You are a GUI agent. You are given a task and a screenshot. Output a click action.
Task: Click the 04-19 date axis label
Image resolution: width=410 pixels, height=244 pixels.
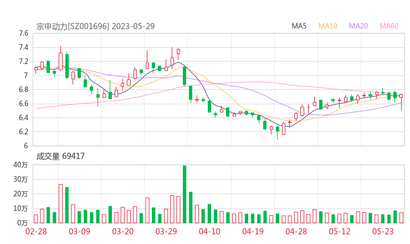(x=253, y=231)
